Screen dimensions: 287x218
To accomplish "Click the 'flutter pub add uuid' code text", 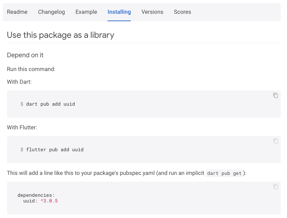I will (55, 149).
